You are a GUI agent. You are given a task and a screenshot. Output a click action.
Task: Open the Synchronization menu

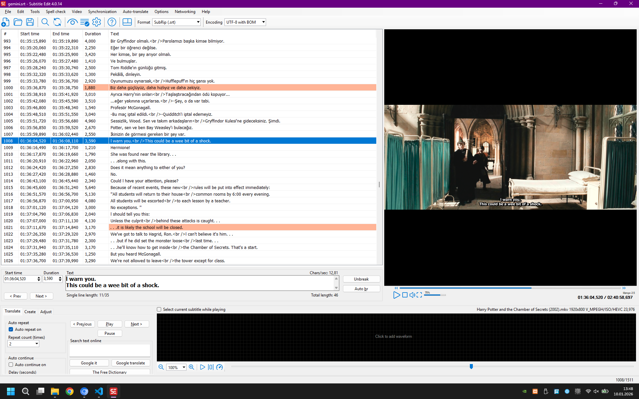(x=102, y=12)
